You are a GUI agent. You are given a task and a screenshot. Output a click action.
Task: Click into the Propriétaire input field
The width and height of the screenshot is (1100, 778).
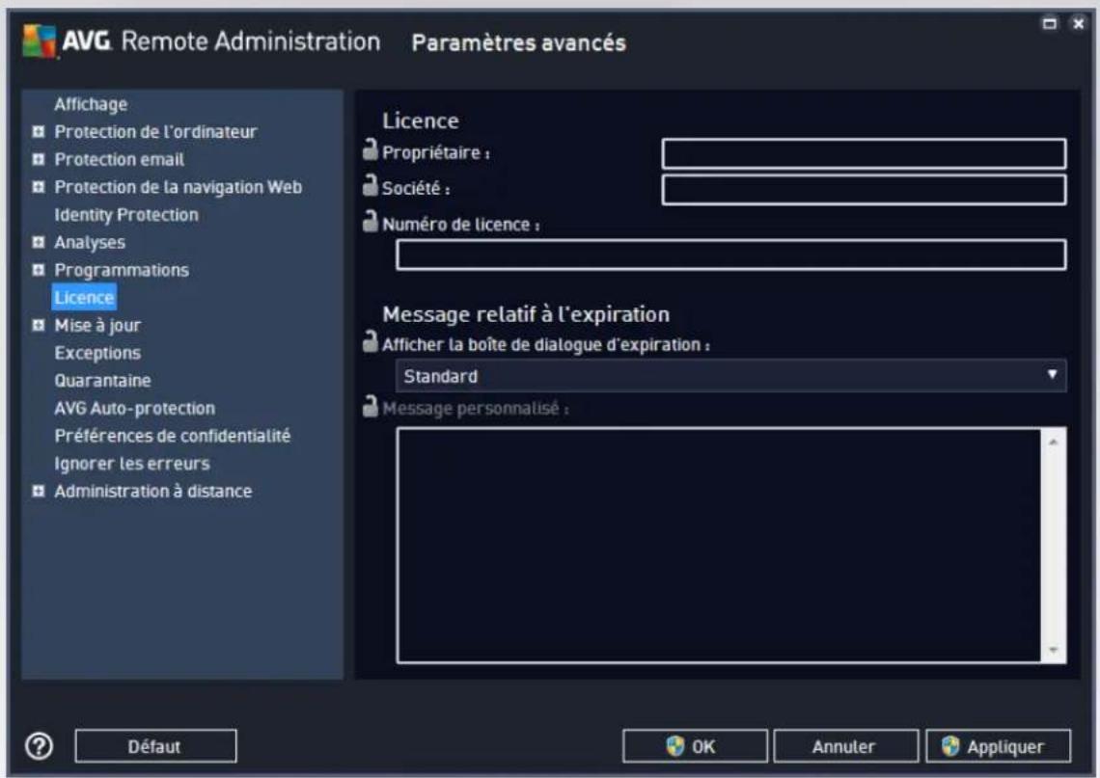coord(864,153)
